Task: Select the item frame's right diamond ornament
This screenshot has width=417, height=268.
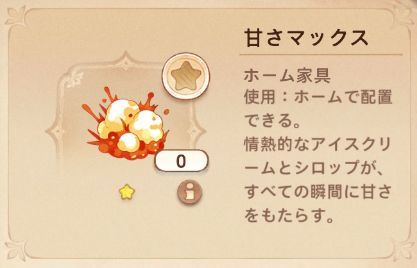Action: (x=196, y=131)
